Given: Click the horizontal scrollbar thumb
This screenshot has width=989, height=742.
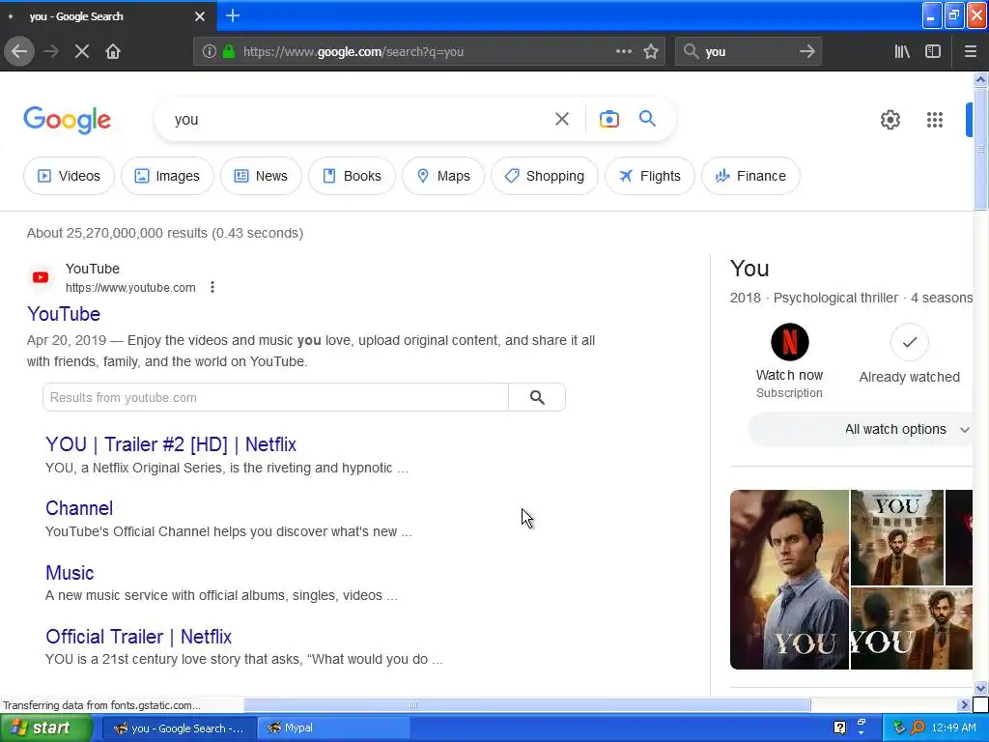Looking at the screenshot, I should 526,704.
